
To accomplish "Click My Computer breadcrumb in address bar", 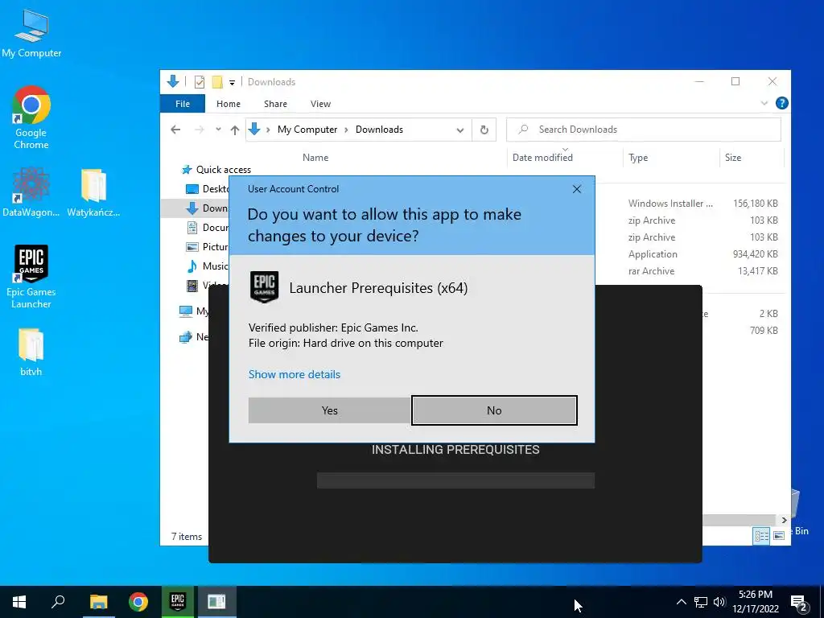I will [307, 130].
